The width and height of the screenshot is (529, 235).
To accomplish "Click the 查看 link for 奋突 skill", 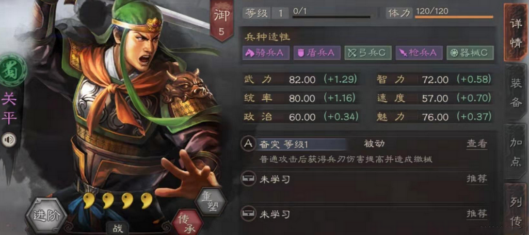I will pos(477,144).
